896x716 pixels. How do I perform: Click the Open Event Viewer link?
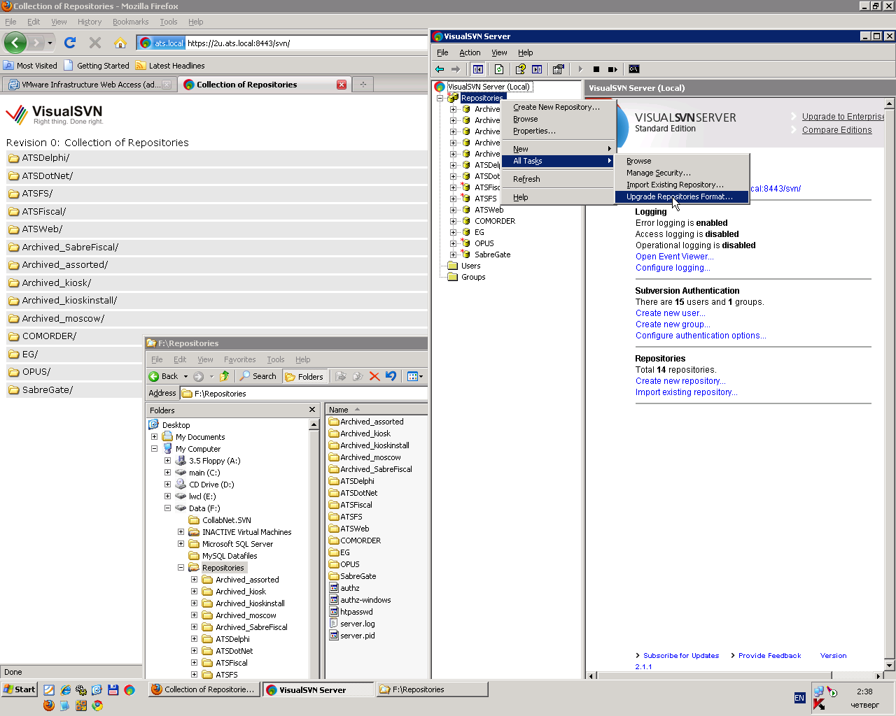[x=675, y=257]
